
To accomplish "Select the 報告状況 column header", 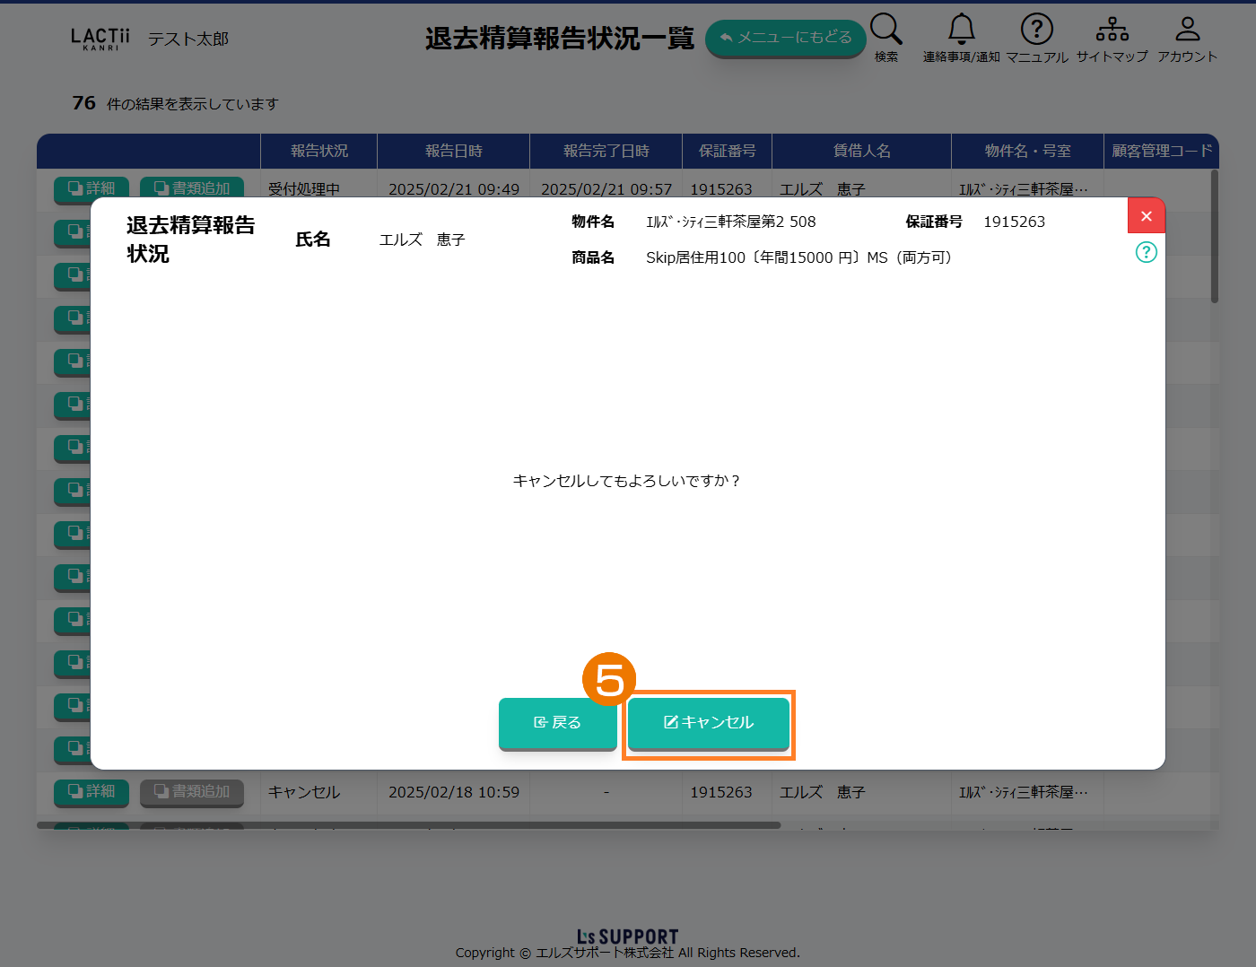I will click(318, 151).
